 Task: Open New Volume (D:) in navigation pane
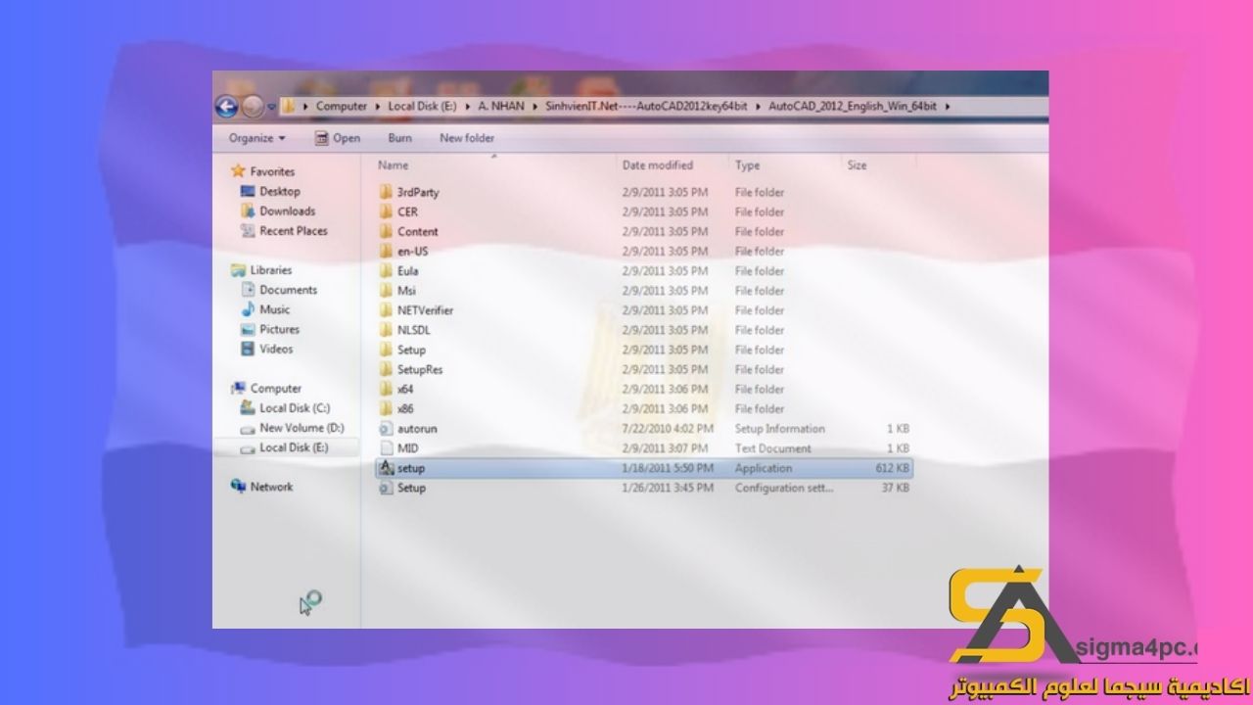pos(302,428)
